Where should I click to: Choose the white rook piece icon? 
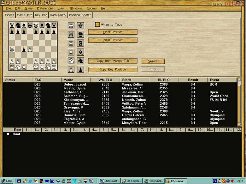pos(71,43)
